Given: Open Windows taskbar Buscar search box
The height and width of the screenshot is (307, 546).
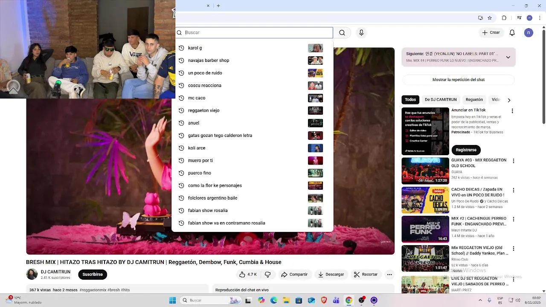Looking at the screenshot, I should pyautogui.click(x=210, y=300).
